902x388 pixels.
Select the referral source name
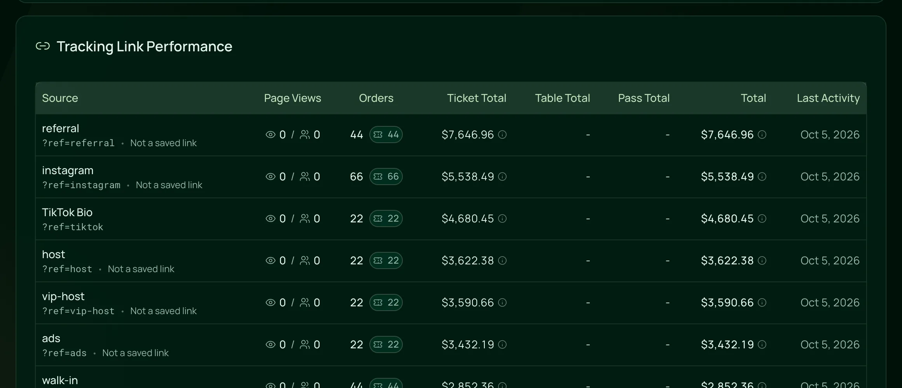click(60, 128)
